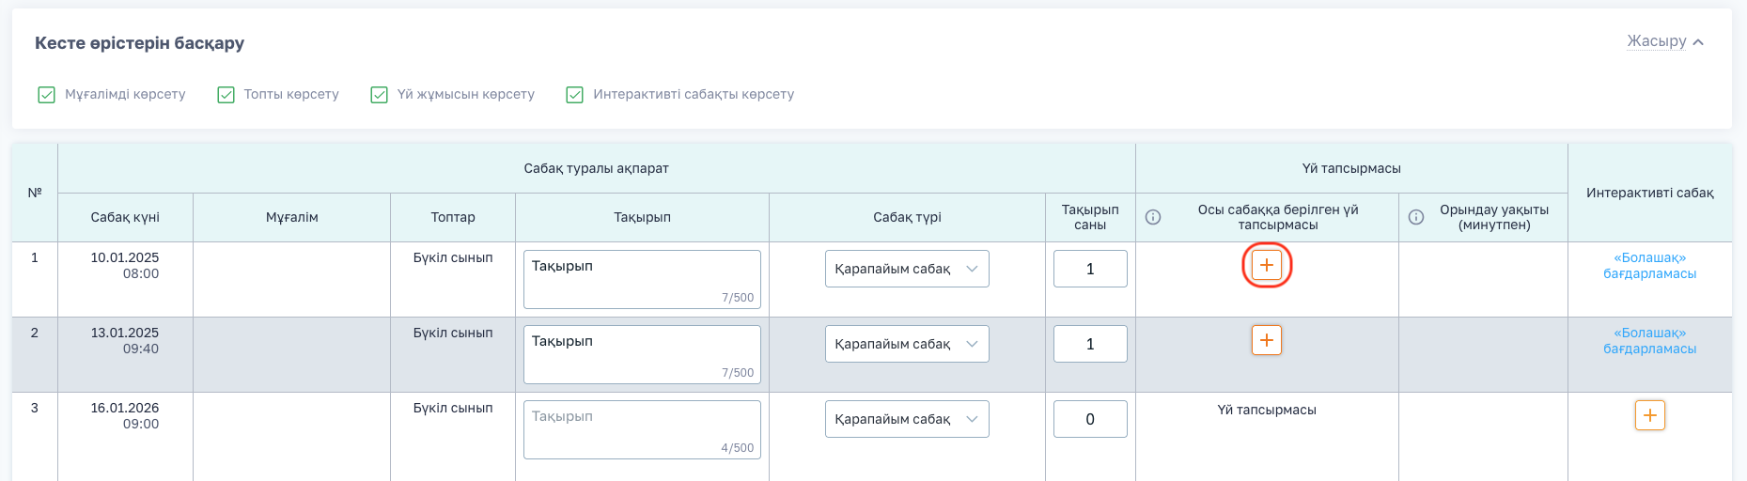Disable Үй жұмысын көрсету checkbox
The image size is (1747, 481).
(380, 95)
